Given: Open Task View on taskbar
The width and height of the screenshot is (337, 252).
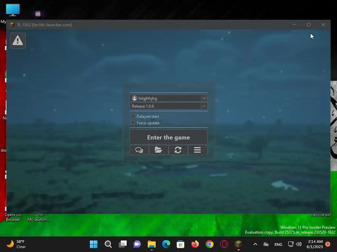Looking at the screenshot, I should point(123,244).
